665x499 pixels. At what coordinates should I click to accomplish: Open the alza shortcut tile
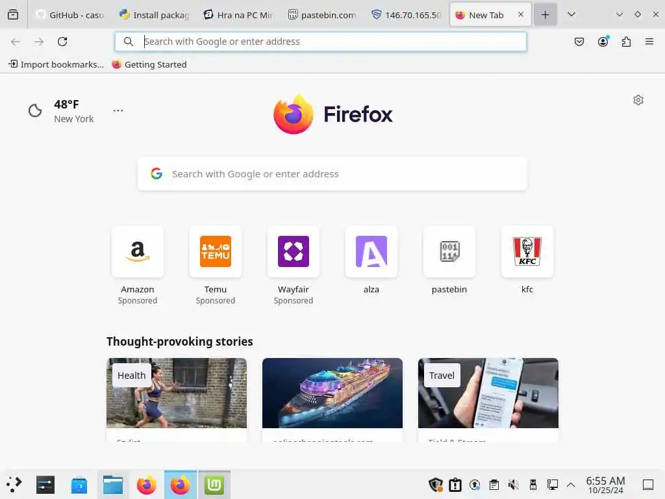371,261
